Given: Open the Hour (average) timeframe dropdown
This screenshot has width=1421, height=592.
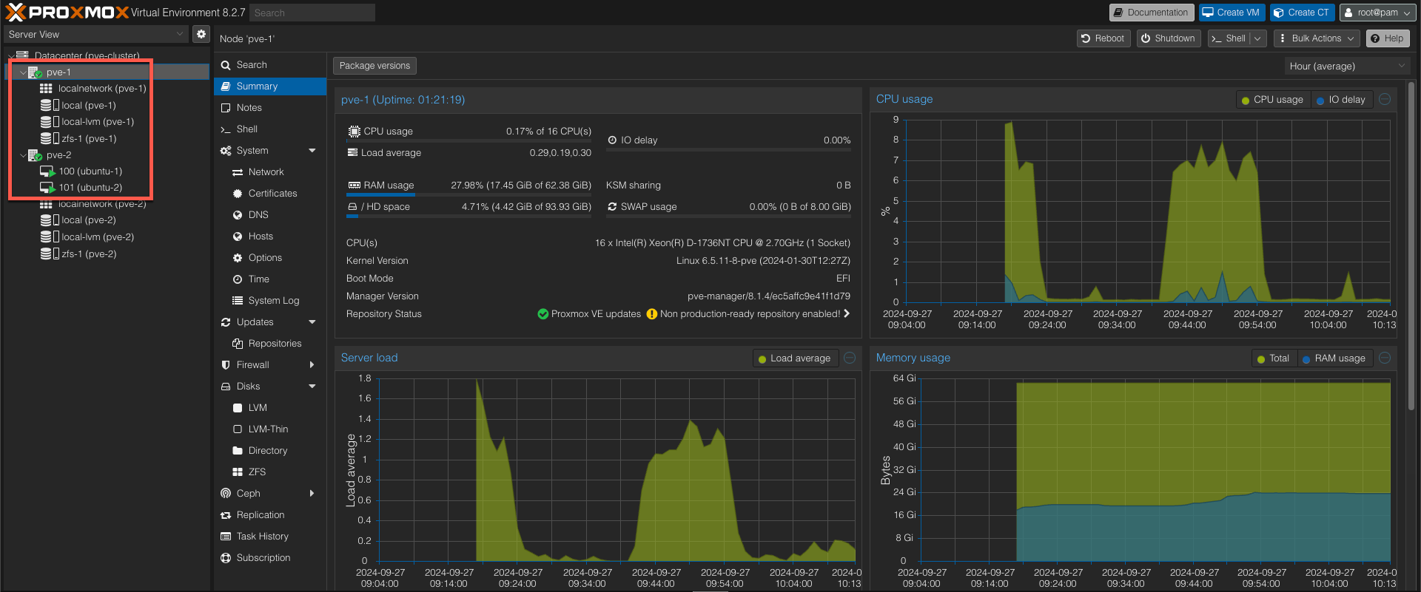Looking at the screenshot, I should [x=1346, y=66].
